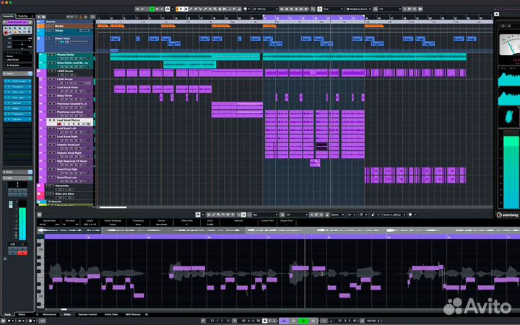The width and height of the screenshot is (520, 325).
Task: Open the MIDI Remote tab
Action: (x=133, y=314)
